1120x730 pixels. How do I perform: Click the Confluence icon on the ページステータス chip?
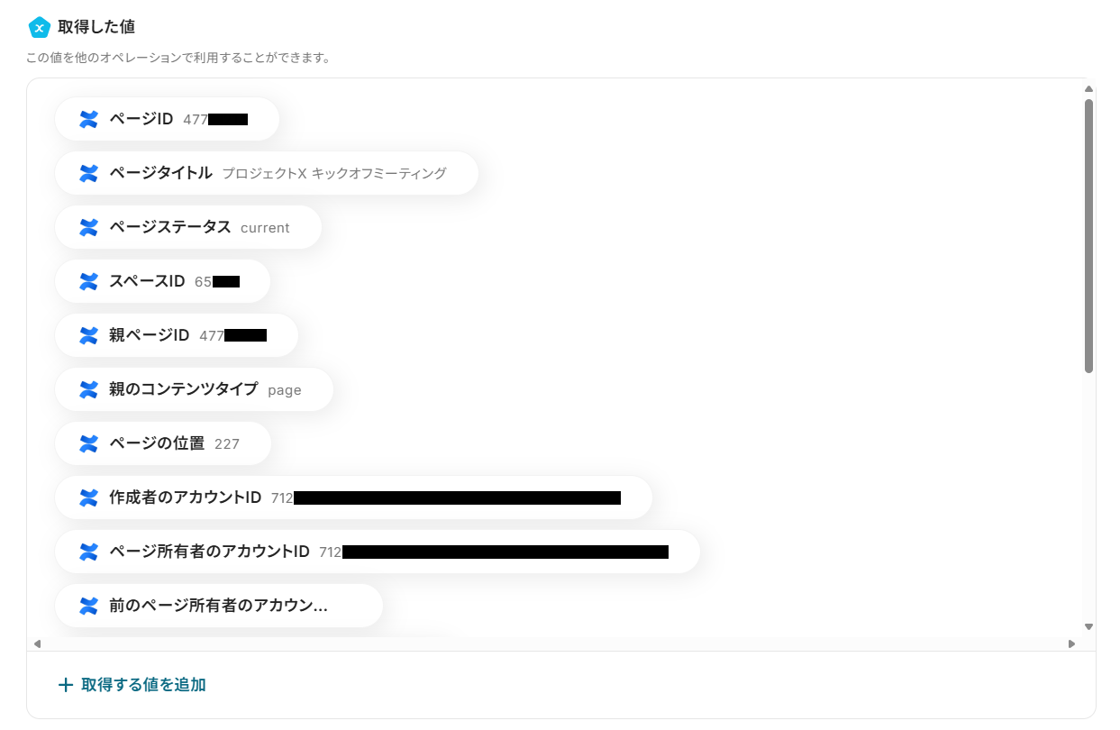pyautogui.click(x=87, y=227)
